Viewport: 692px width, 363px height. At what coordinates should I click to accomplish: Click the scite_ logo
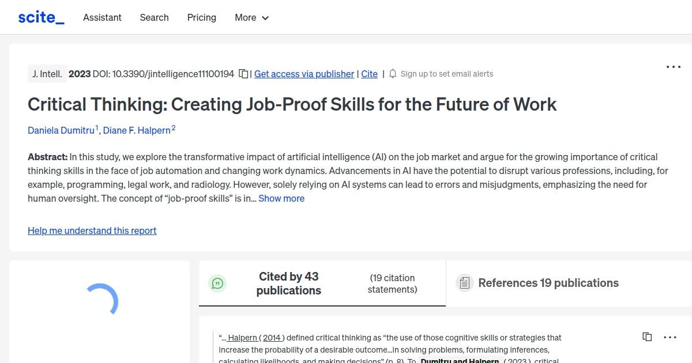(x=40, y=17)
